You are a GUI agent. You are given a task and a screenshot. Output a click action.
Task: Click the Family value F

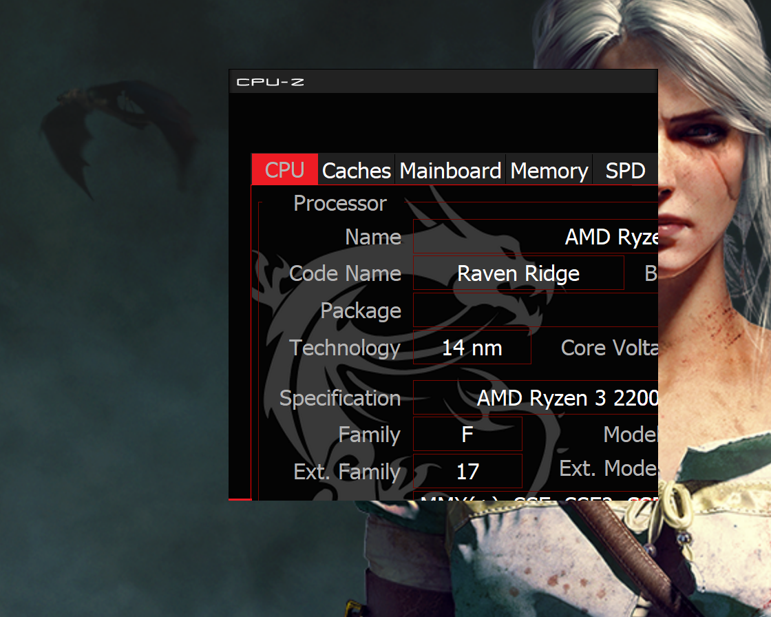click(x=467, y=434)
